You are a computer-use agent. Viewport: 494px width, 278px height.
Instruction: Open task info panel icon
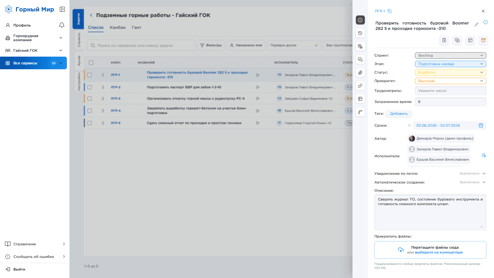point(360,20)
